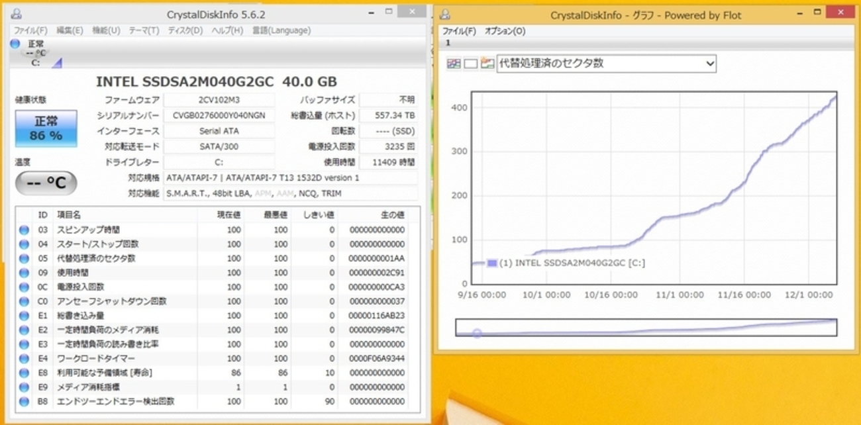
Task: Open the attribute dropdown showing 代替処理済のセクタ数
Action: [x=607, y=64]
